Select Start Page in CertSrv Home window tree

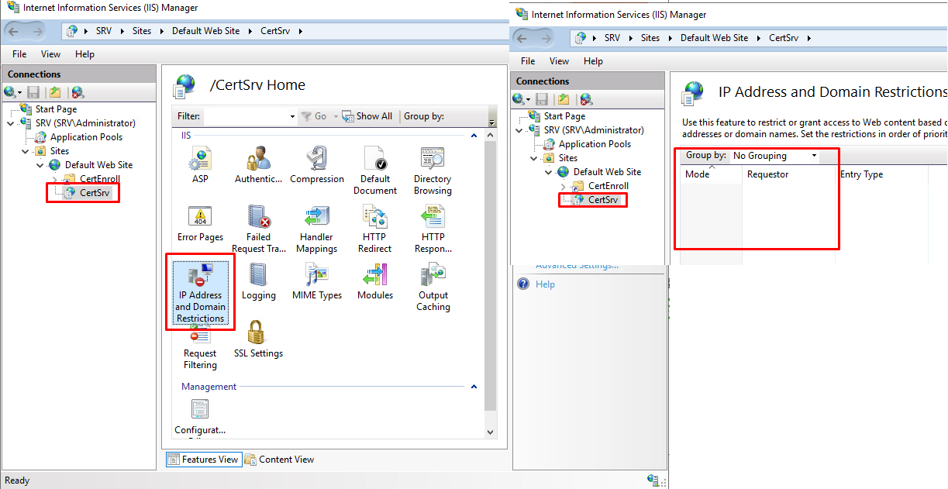pyautogui.click(x=56, y=109)
